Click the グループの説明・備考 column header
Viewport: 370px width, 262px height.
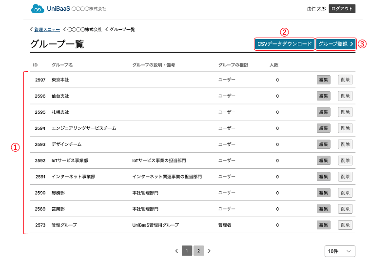point(154,65)
